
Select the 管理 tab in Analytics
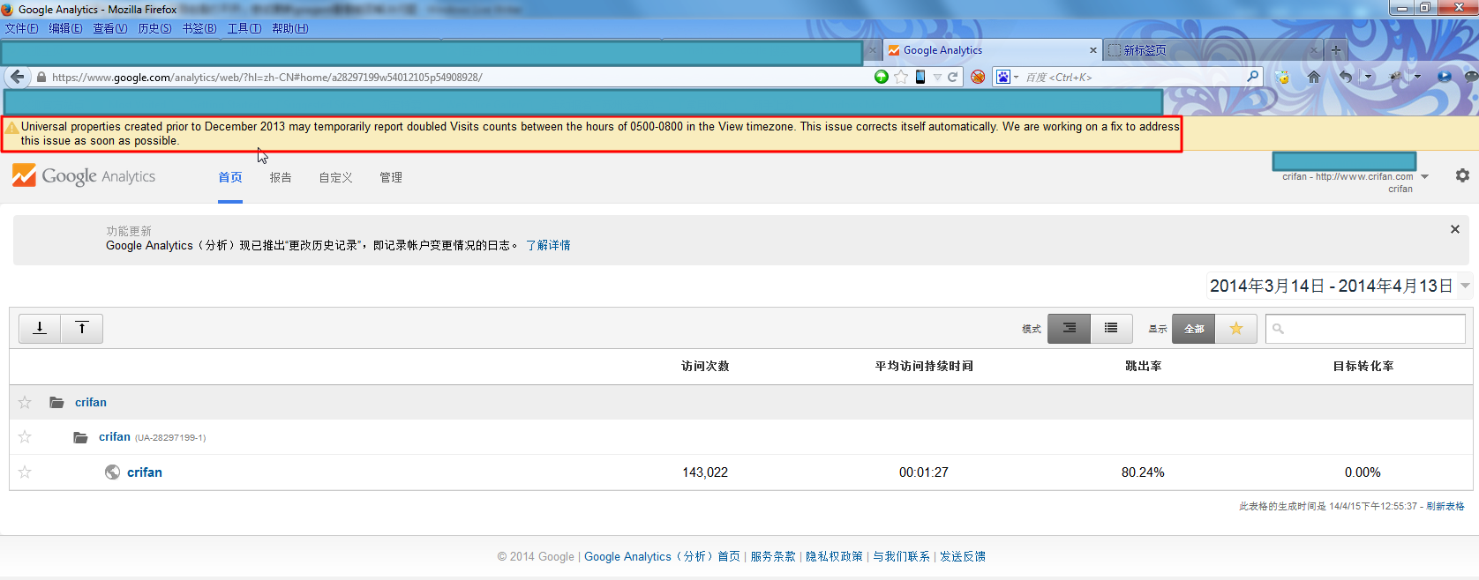391,177
